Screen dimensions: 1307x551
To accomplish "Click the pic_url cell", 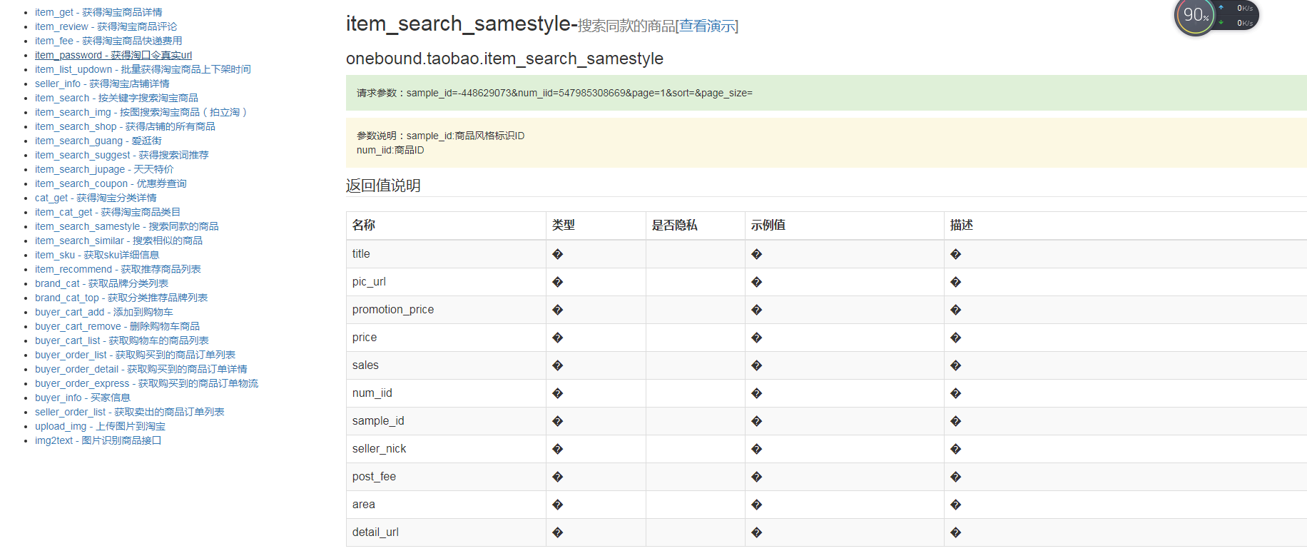I will (x=446, y=282).
